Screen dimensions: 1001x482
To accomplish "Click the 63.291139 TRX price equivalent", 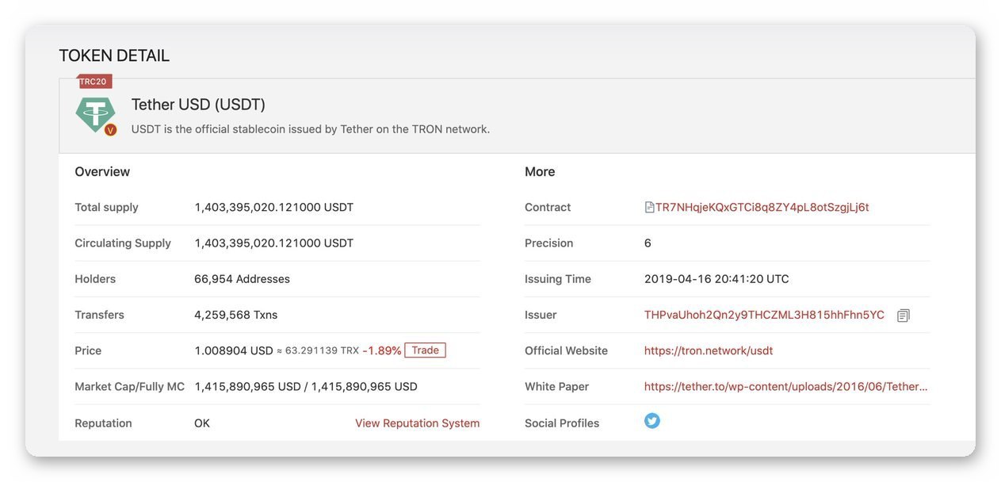I will (322, 350).
